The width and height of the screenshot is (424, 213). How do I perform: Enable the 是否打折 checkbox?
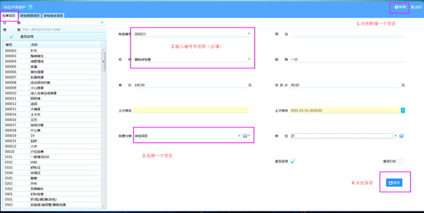click(401, 161)
